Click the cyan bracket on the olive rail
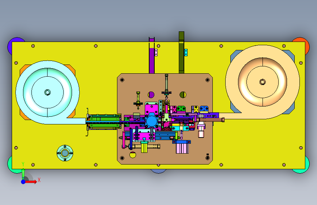 [x=186, y=53]
